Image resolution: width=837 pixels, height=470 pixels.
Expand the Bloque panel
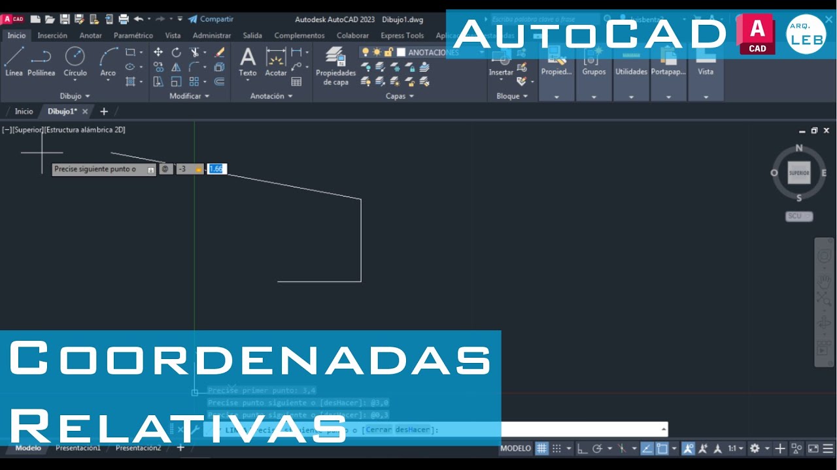coord(512,96)
